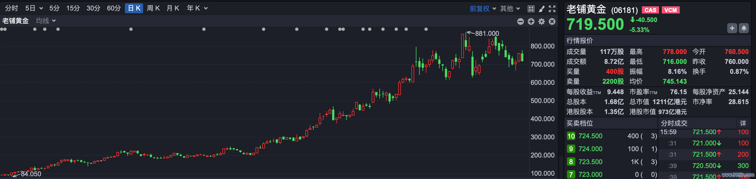Click the 总市值 1211亿港元 value
The height and width of the screenshot is (179, 756).
tap(670, 102)
